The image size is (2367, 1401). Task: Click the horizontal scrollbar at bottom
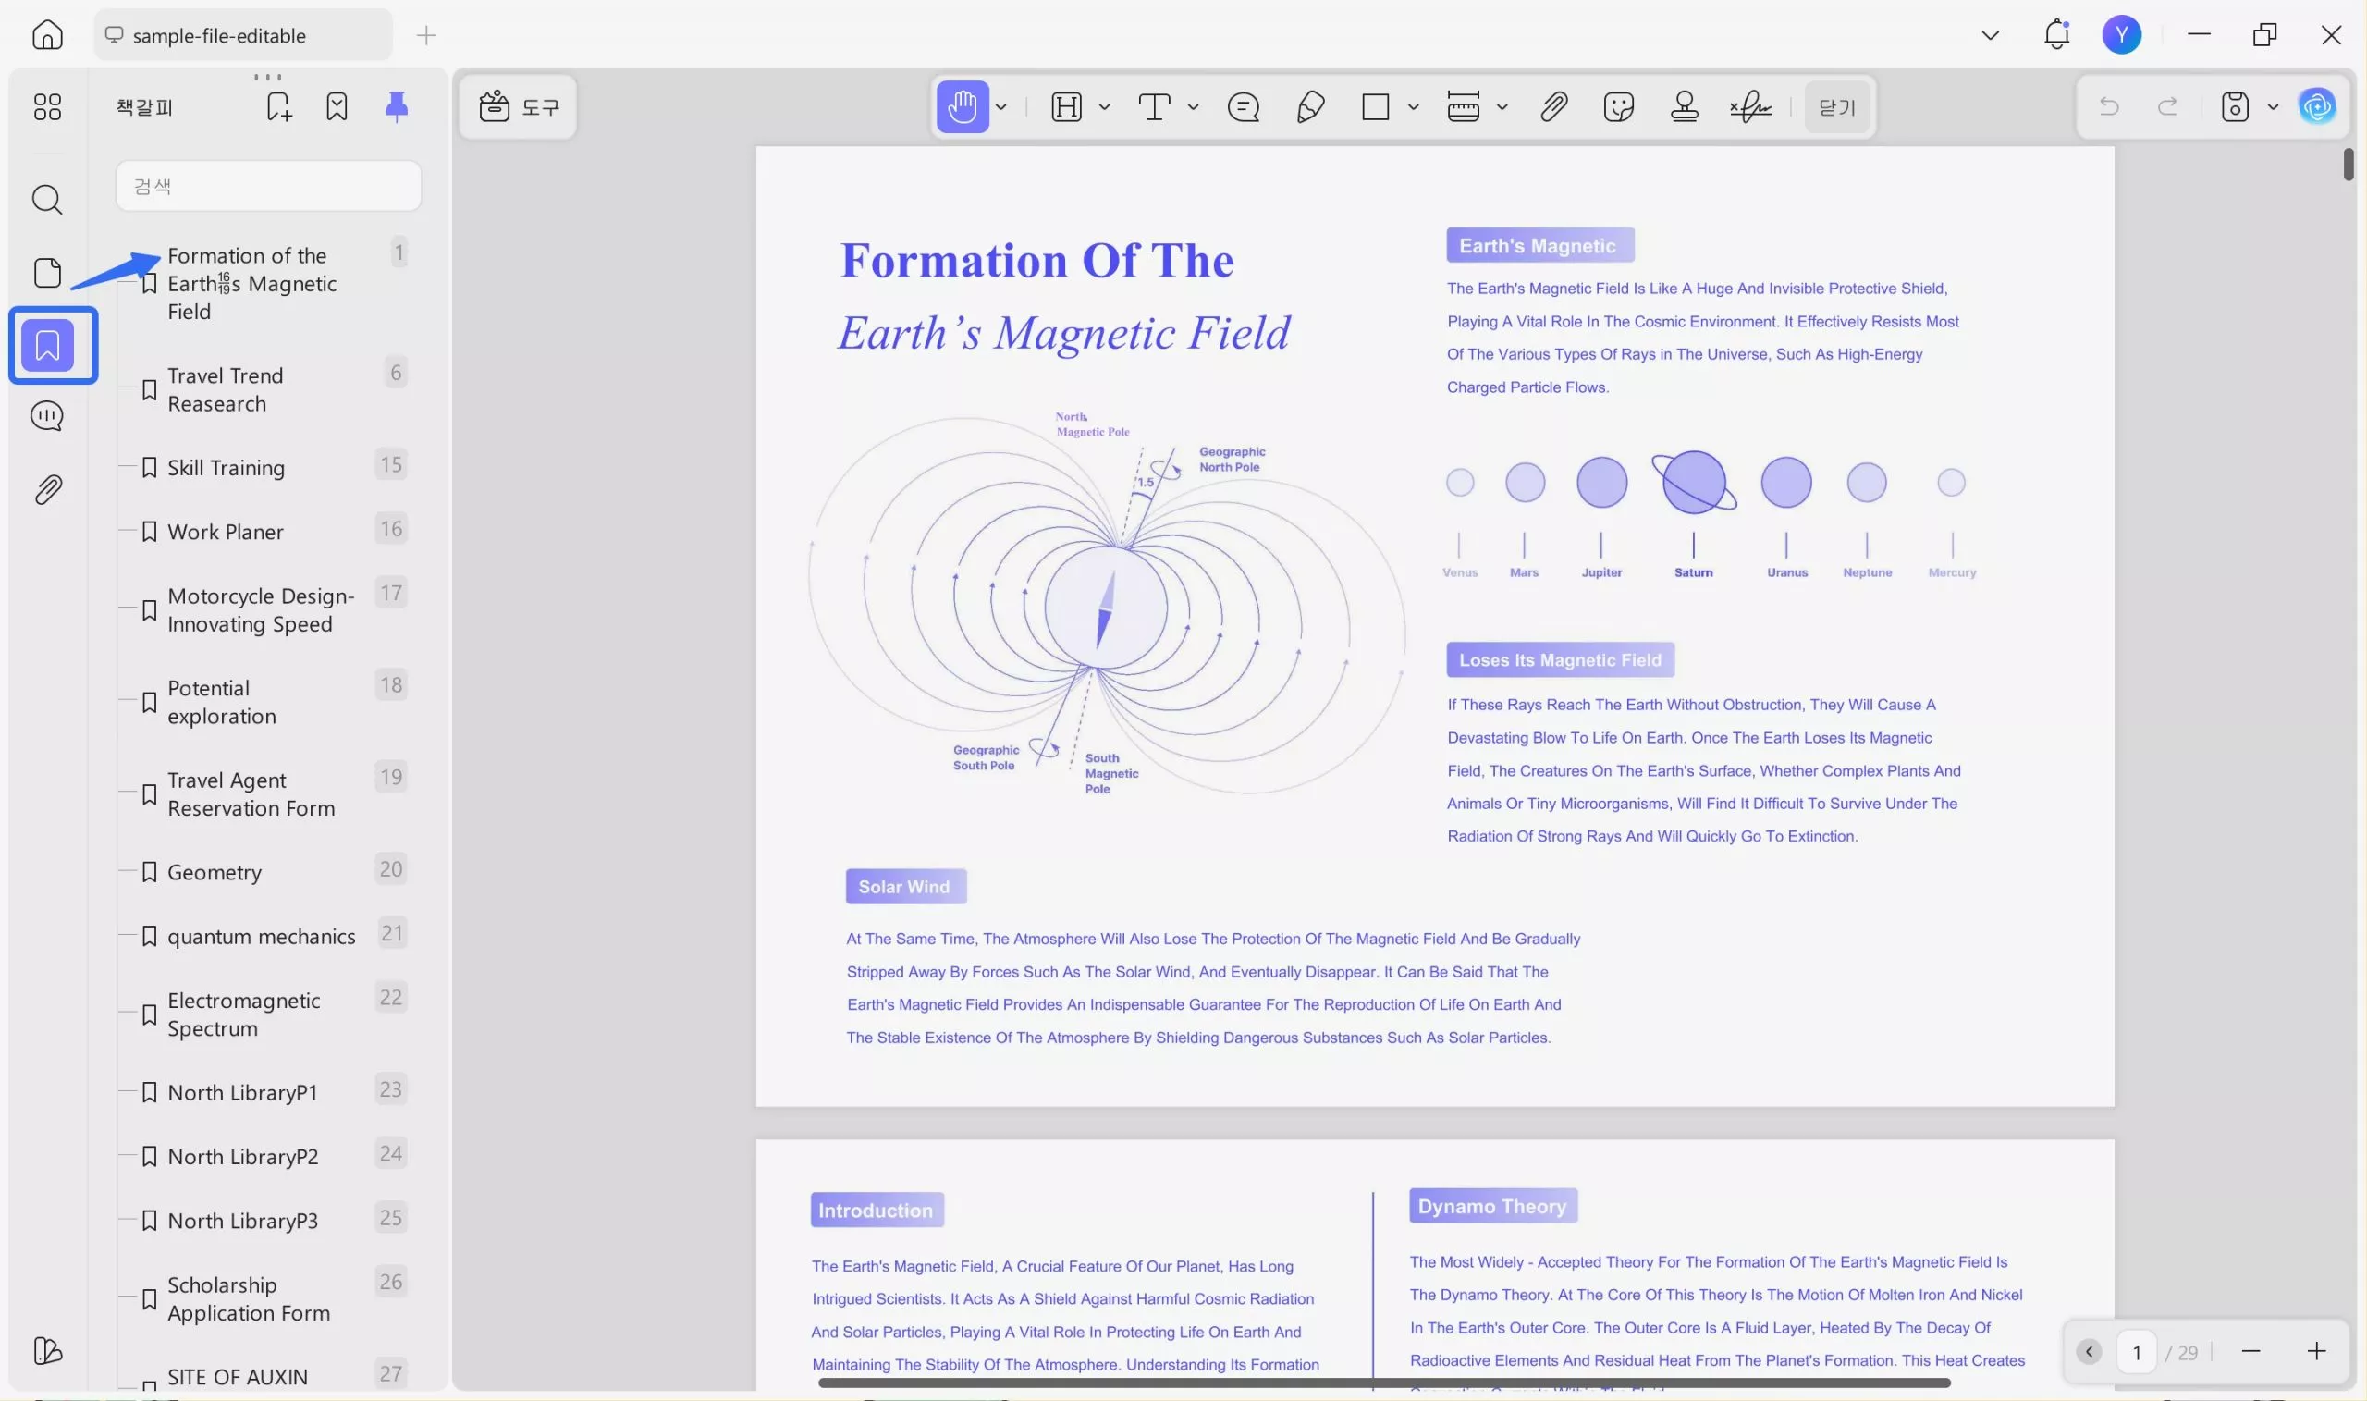point(1383,1383)
